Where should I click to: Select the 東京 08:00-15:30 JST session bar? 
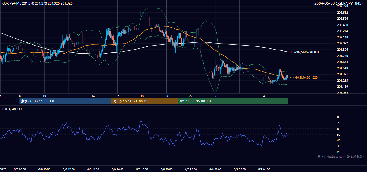click(65, 101)
